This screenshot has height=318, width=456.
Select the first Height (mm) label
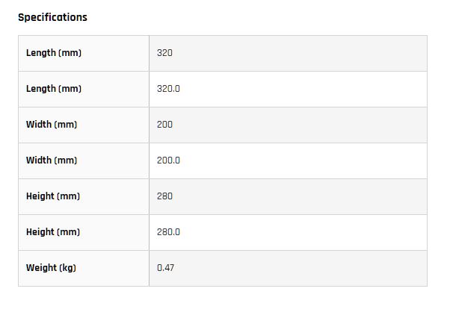[53, 196]
